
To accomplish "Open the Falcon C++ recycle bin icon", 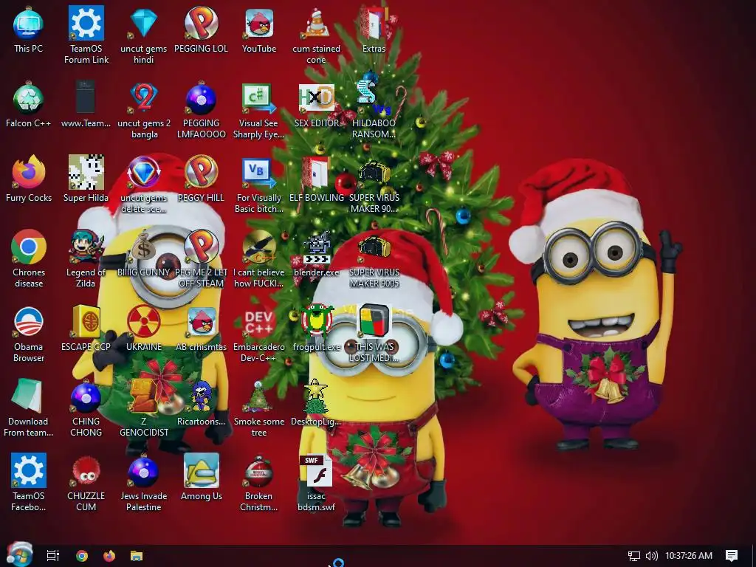I will coord(29,105).
